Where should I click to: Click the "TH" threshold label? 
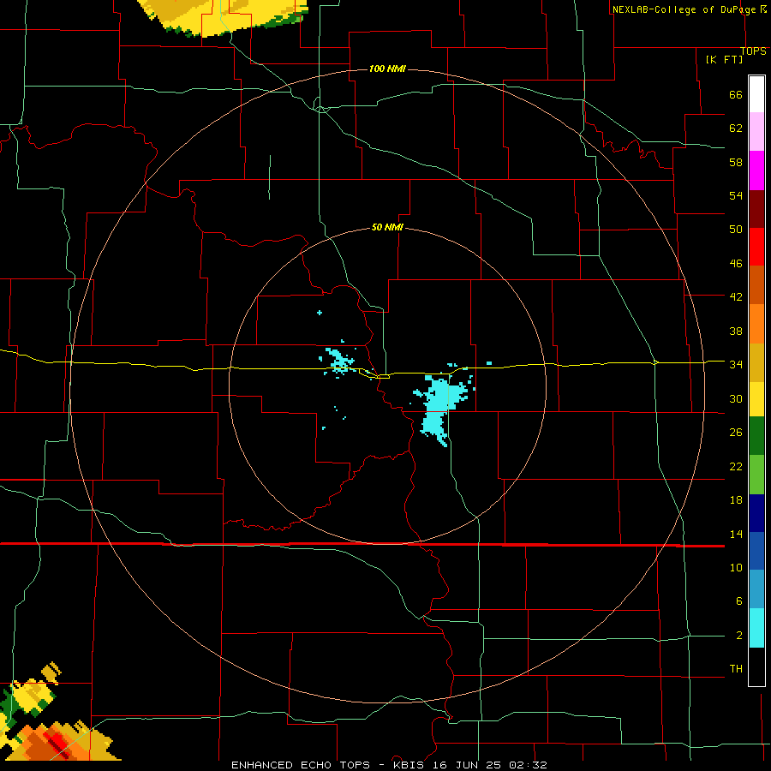(x=736, y=669)
